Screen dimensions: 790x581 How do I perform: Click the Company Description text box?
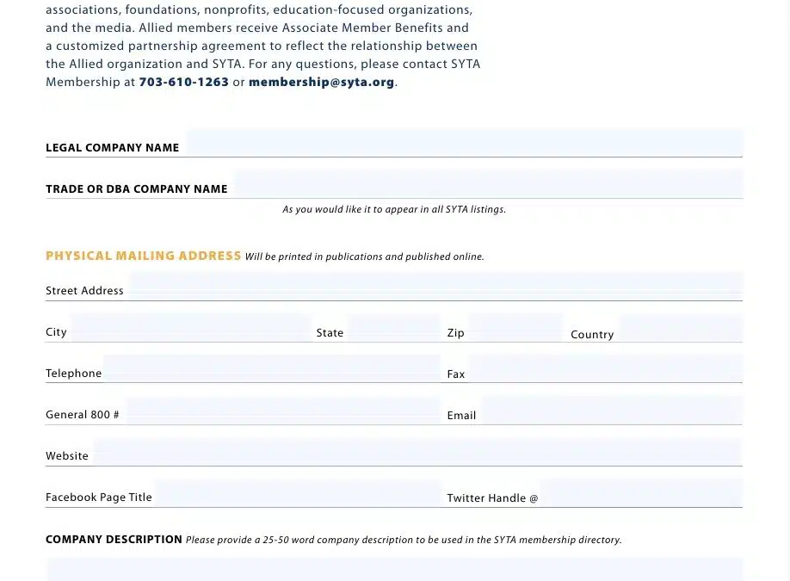click(x=395, y=569)
